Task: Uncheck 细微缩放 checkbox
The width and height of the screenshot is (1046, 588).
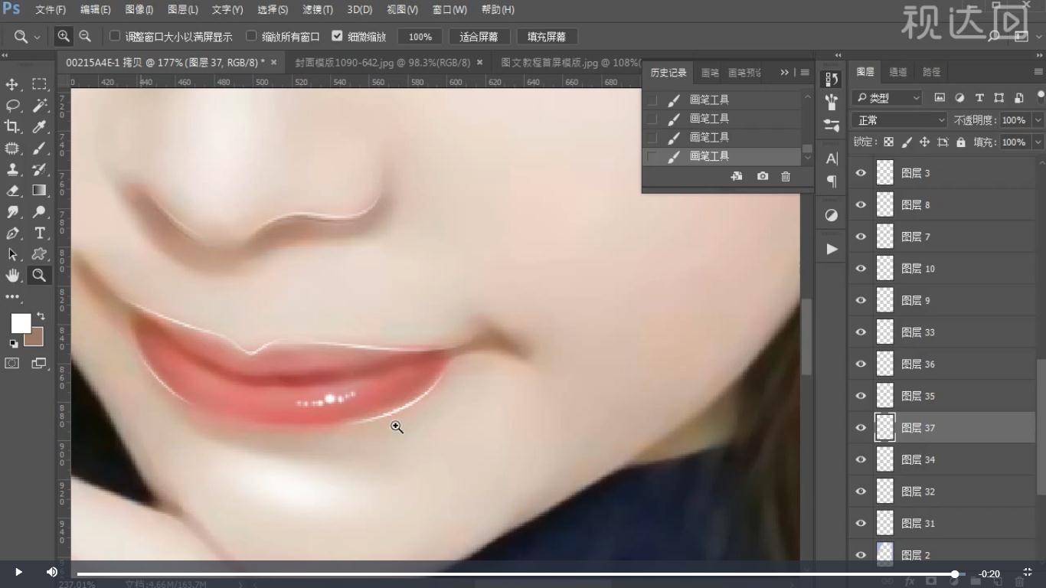Action: (337, 36)
